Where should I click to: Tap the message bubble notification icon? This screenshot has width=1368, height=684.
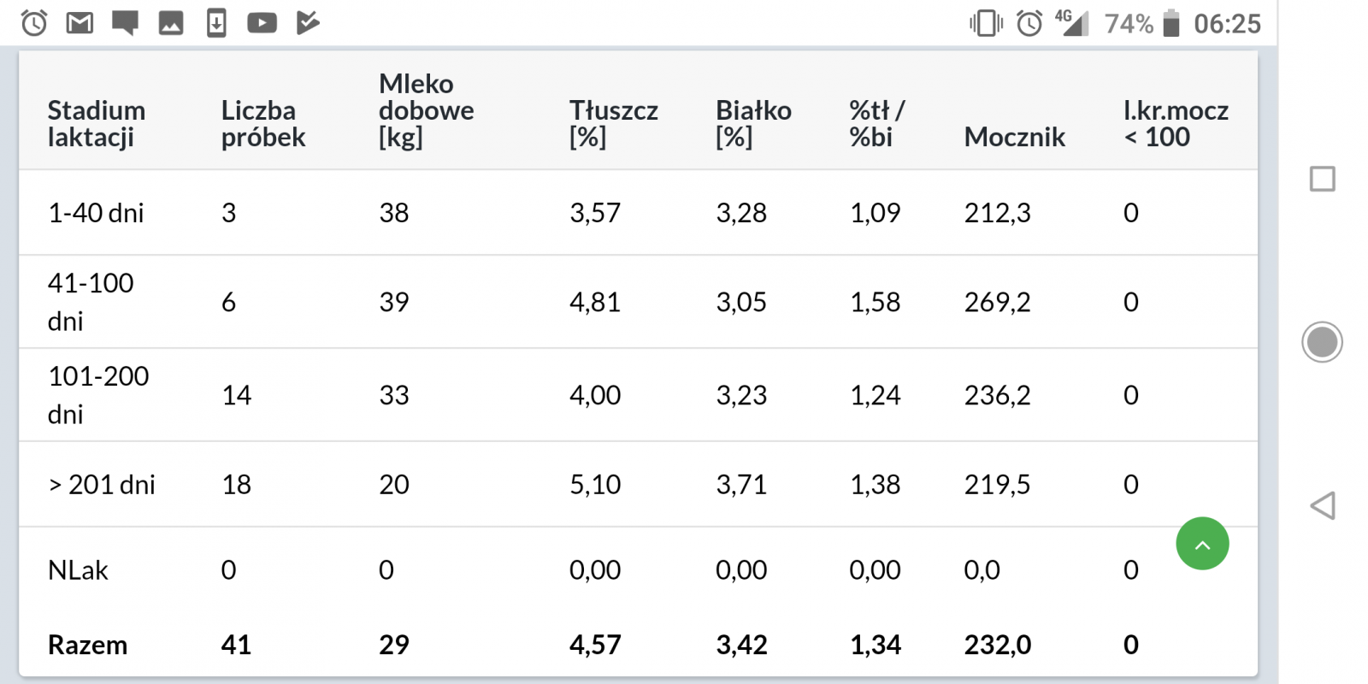point(125,23)
